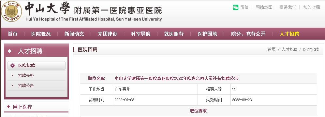Select 招聘表格 in the sidebar

26,76
